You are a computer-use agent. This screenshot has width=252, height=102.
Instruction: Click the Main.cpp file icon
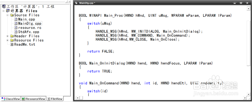click(16, 19)
